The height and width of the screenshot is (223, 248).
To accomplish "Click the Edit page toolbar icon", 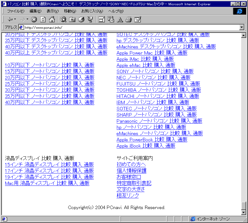I will [138, 20].
